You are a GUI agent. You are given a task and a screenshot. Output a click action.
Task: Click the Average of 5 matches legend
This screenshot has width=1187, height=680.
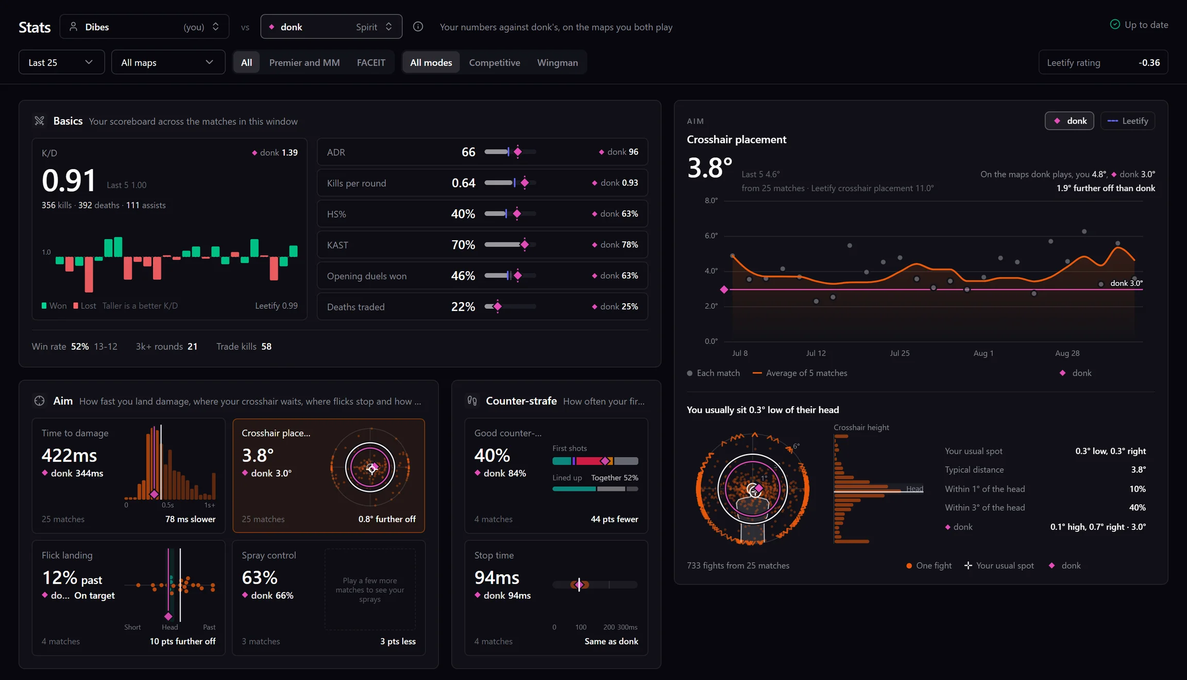click(800, 373)
